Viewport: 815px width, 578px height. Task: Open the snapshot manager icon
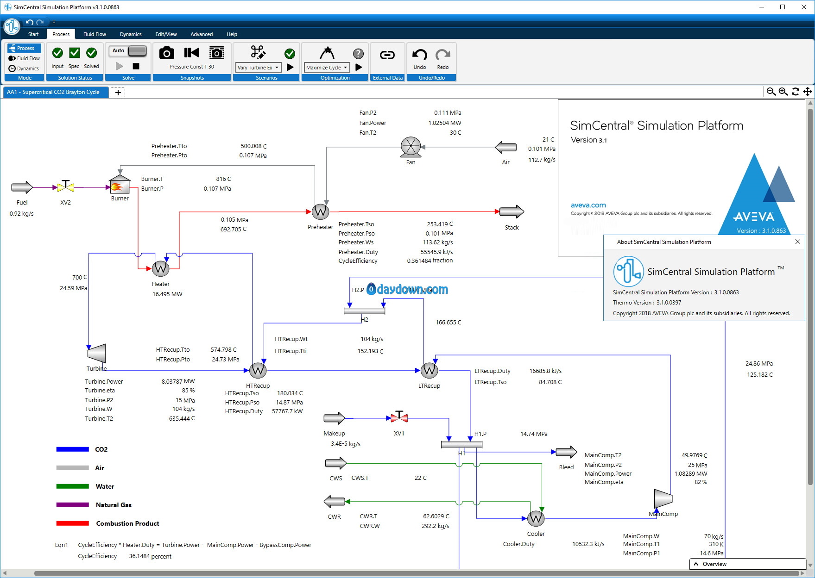point(216,53)
